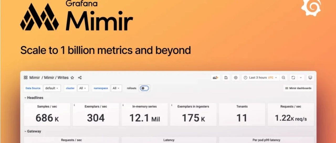The height and width of the screenshot is (143, 336).
Task: Click the 686 K samples value
Action: coord(47,118)
